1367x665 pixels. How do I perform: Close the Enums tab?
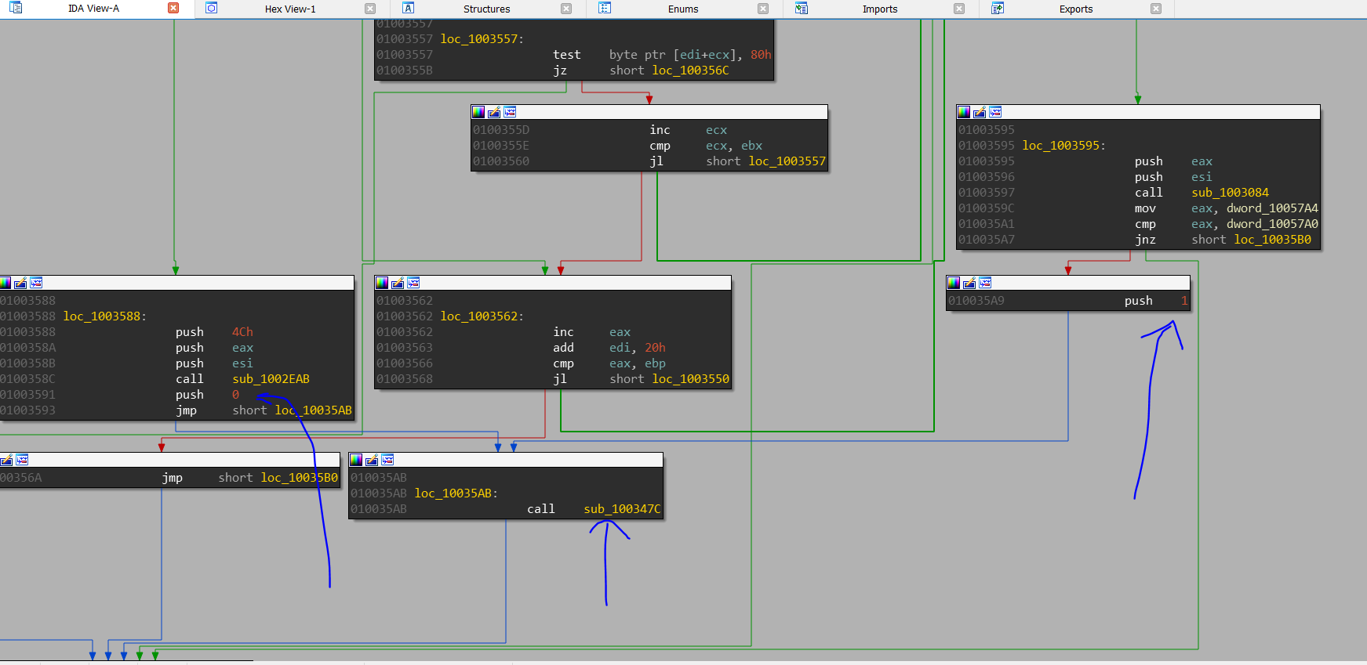763,9
